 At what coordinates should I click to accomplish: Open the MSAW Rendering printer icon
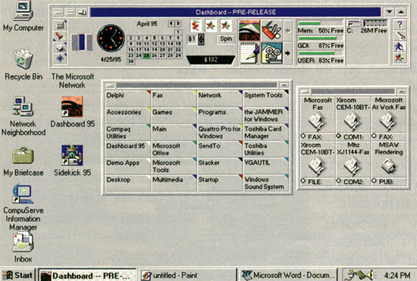(388, 167)
